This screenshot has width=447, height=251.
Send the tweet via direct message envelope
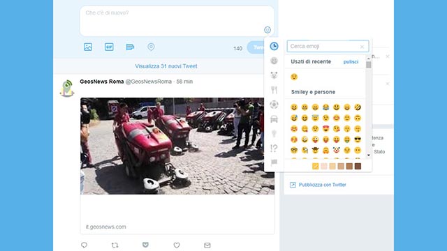coord(207,245)
